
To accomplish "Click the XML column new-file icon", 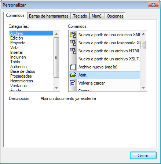I will (x=73, y=35).
